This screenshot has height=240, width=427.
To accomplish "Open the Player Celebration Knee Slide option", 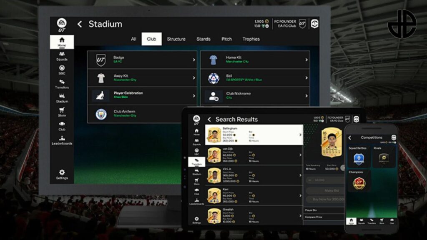I will [142, 96].
